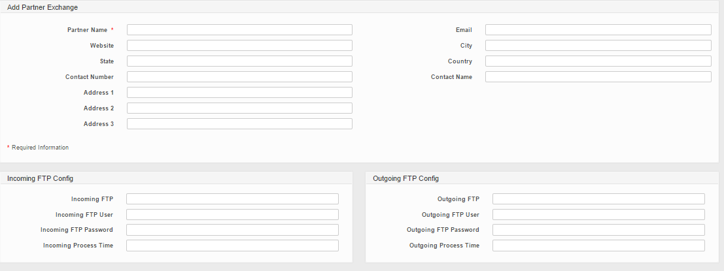Select the Outgoing FTP input field

(598, 199)
